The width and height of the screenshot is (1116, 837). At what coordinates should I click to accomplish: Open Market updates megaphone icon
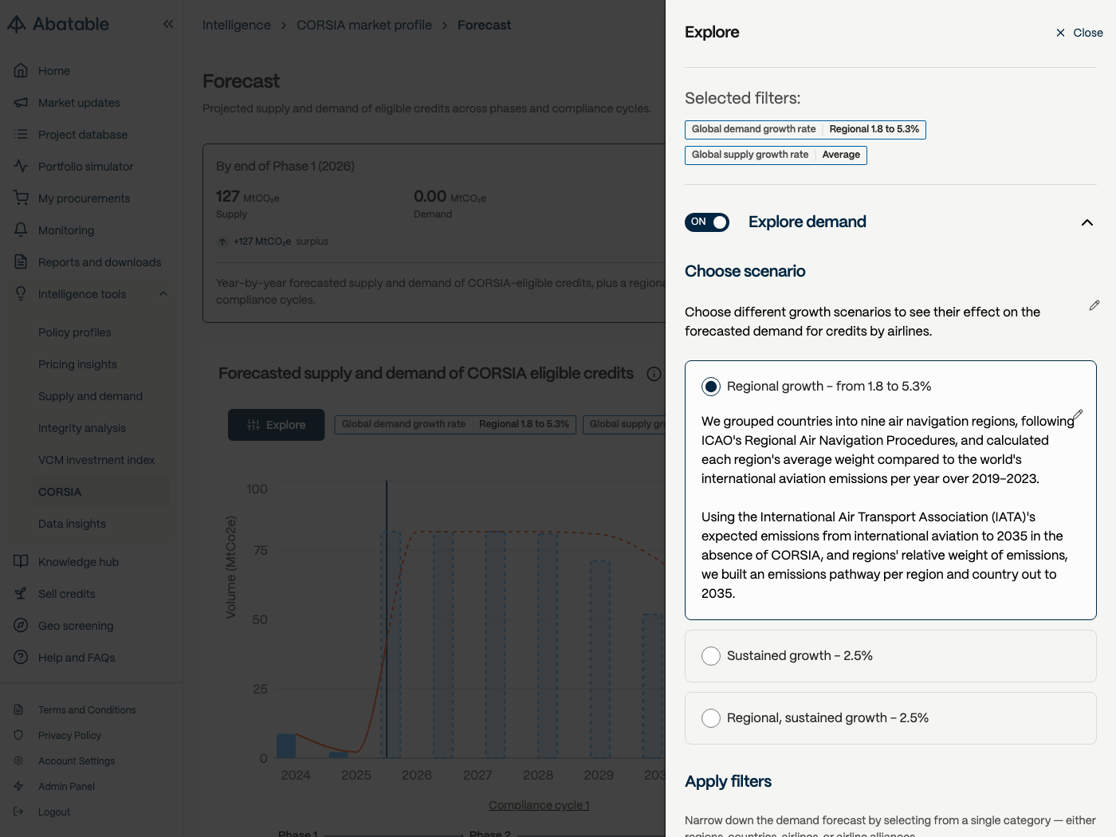pos(22,102)
